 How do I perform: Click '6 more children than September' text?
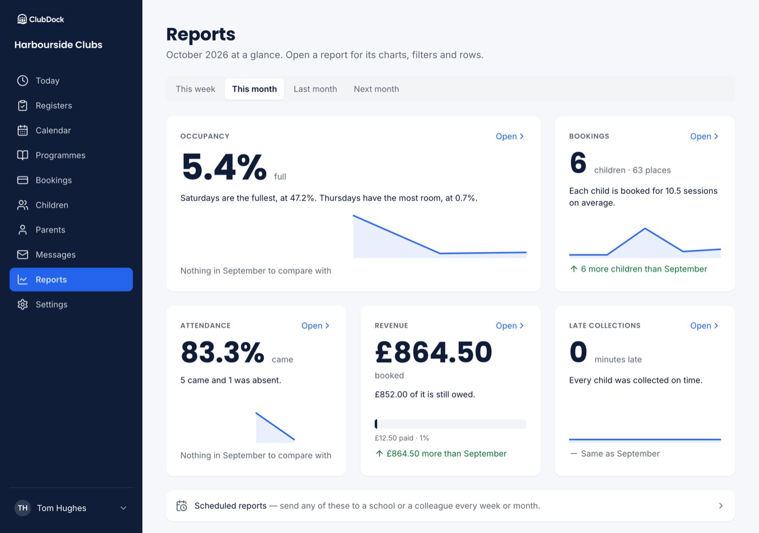coord(644,269)
